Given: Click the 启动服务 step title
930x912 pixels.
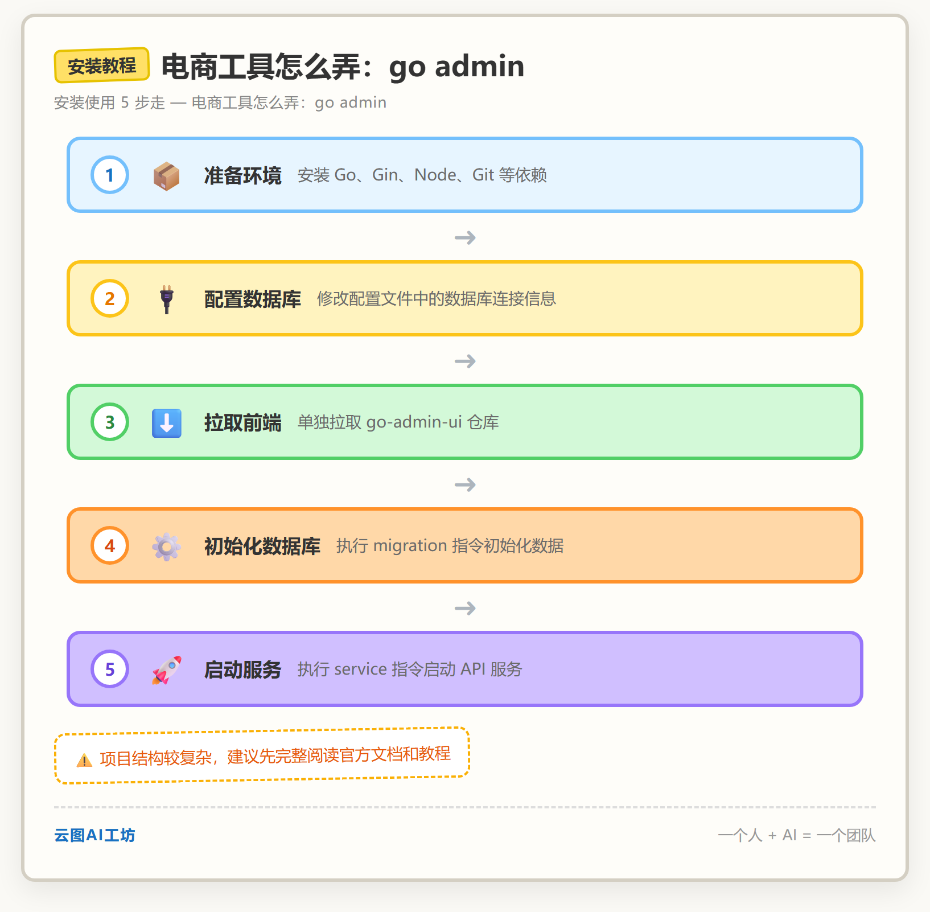Looking at the screenshot, I should click(243, 669).
